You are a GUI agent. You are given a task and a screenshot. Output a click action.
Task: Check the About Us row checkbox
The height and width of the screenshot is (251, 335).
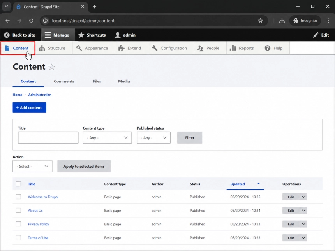coord(18,210)
